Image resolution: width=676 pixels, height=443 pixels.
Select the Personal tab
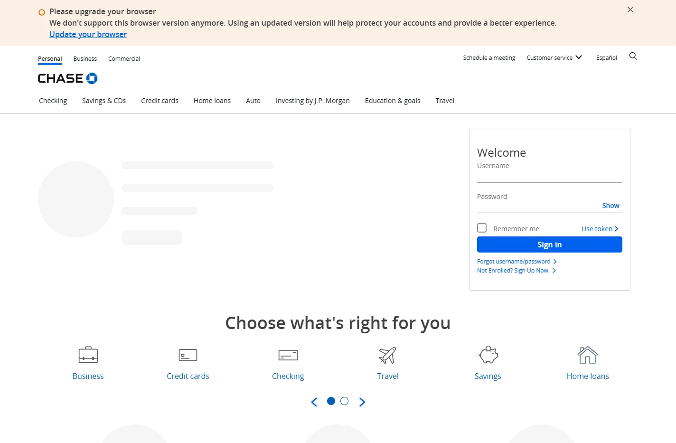tap(50, 59)
